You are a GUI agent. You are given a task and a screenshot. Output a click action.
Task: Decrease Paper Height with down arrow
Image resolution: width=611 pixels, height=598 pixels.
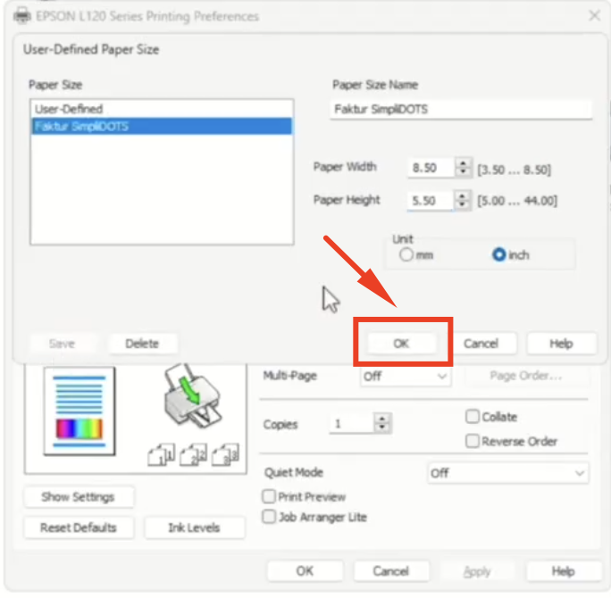tap(463, 205)
